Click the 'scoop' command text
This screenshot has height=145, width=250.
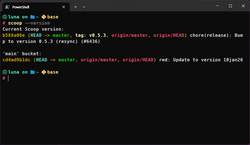(x=15, y=23)
